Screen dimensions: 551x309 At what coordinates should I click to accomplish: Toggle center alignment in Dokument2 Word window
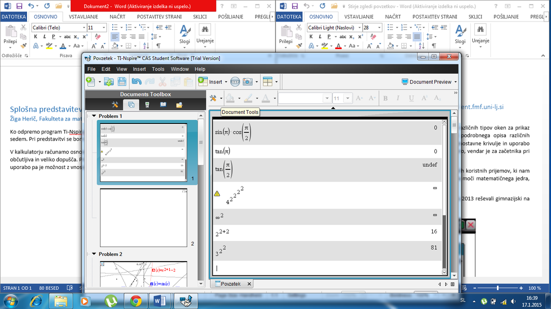pyautogui.click(x=124, y=36)
